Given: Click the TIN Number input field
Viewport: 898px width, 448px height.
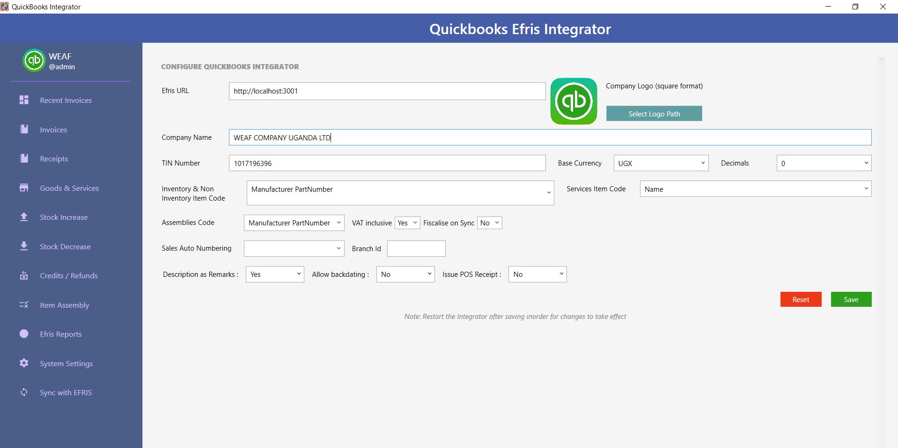Looking at the screenshot, I should 387,163.
